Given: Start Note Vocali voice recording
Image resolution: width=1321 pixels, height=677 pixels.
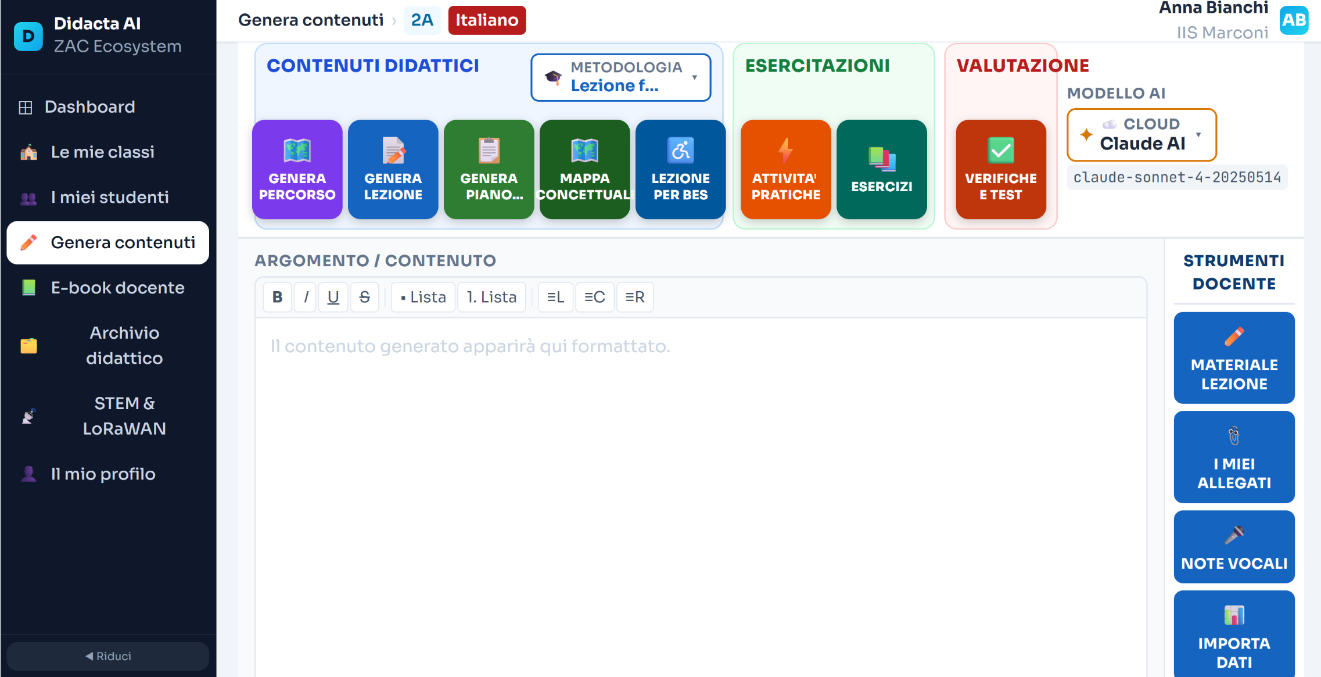Looking at the screenshot, I should point(1234,546).
